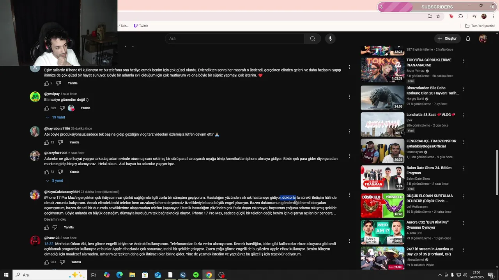The image size is (499, 280).
Task: Open options for FENERBAHÇE-TRABZONSPOR video
Action: click(x=463, y=142)
